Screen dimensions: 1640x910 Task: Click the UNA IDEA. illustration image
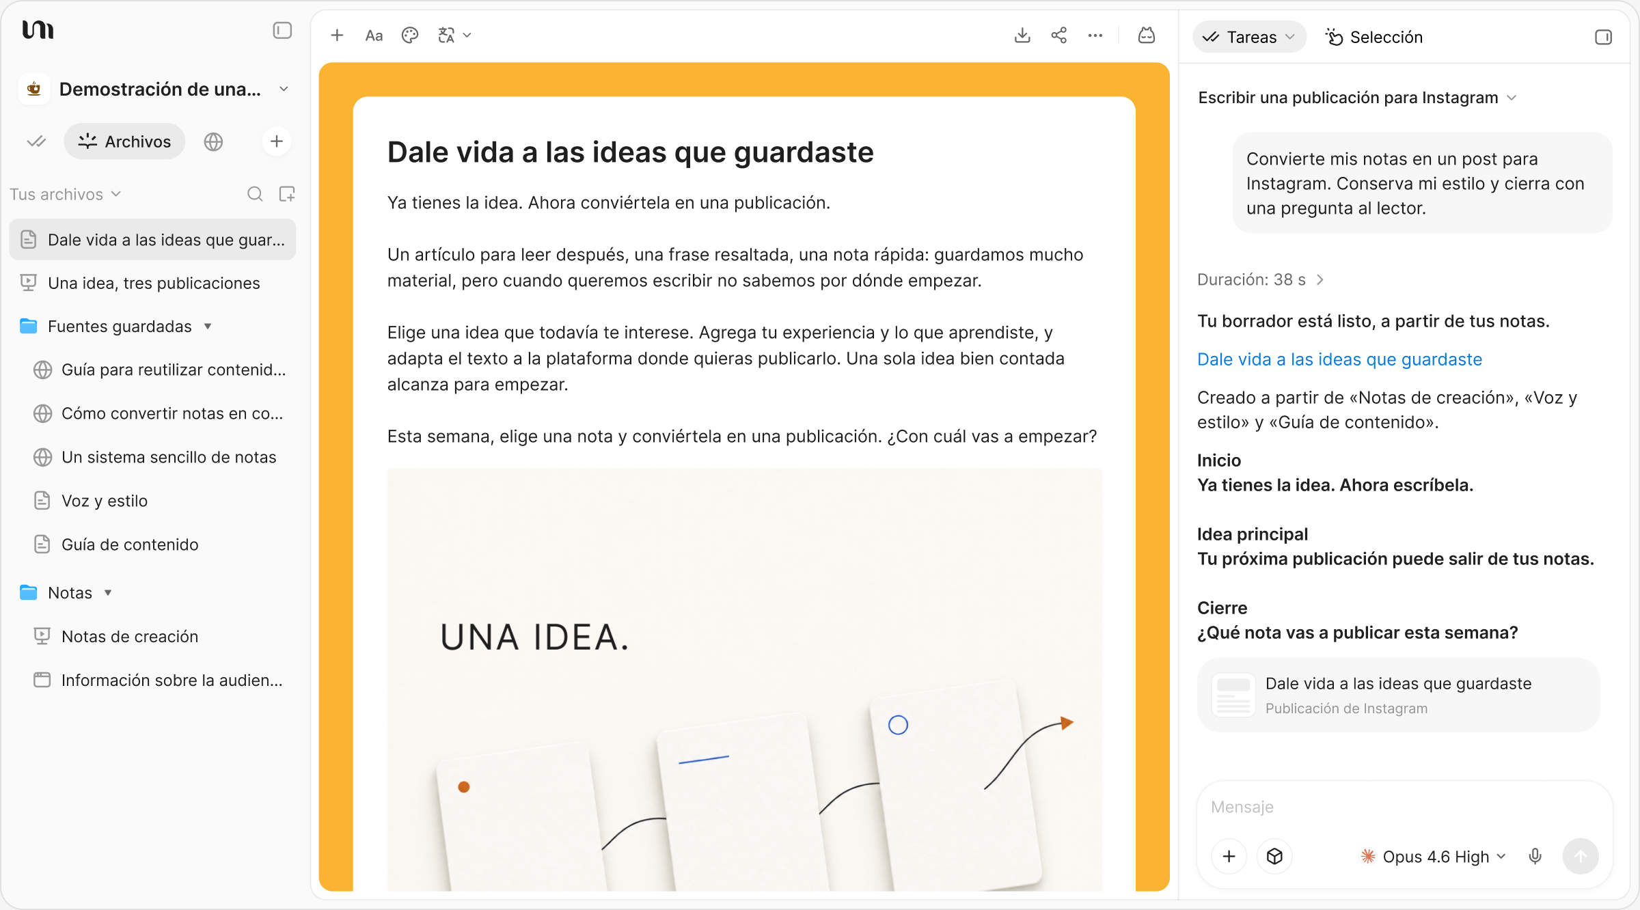(x=744, y=679)
